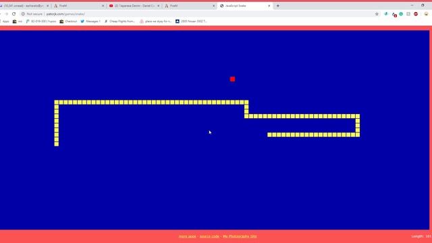Open the Twitter Messages bookmark
This screenshot has width=432, height=243.
pos(90,21)
